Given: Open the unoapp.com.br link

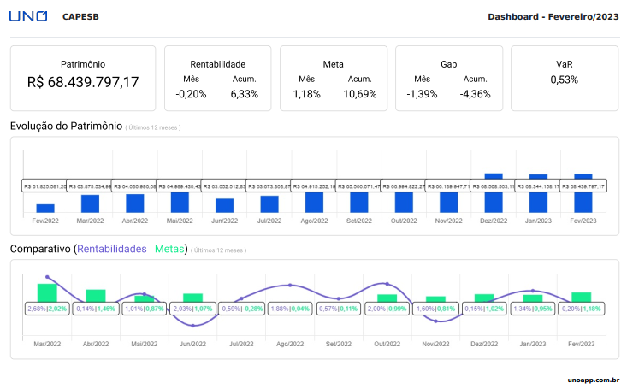Looking at the screenshot, I should click(593, 379).
